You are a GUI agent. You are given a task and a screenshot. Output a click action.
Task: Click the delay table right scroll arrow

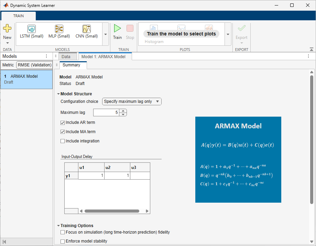click(147, 211)
